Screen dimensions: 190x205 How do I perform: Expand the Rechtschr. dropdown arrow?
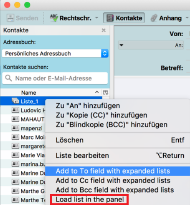(x=96, y=18)
